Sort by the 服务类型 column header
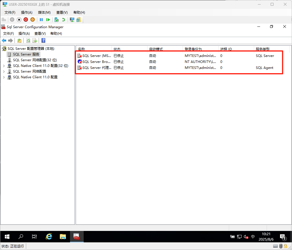The height and width of the screenshot is (250, 292). coord(272,49)
